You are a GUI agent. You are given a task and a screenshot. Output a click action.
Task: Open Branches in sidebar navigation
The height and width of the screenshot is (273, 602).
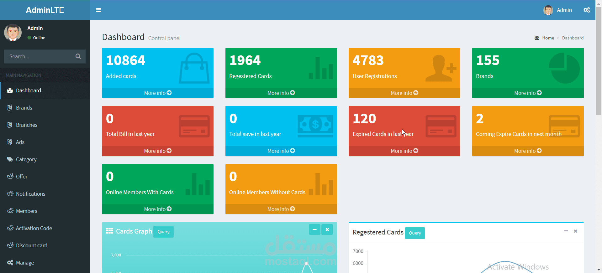45,125
